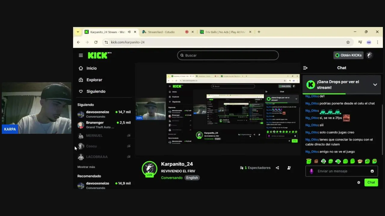Click the Obtén KICKs button
Image resolution: width=385 pixels, height=216 pixels.
click(349, 55)
